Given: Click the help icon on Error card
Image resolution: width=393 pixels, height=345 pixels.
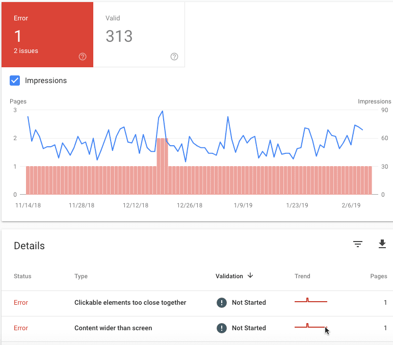Looking at the screenshot, I should (83, 57).
